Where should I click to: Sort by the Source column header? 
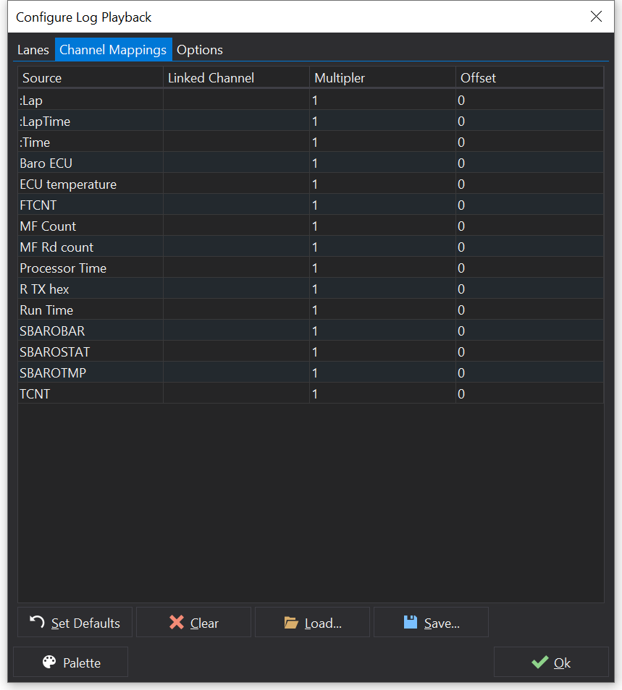[x=90, y=77]
